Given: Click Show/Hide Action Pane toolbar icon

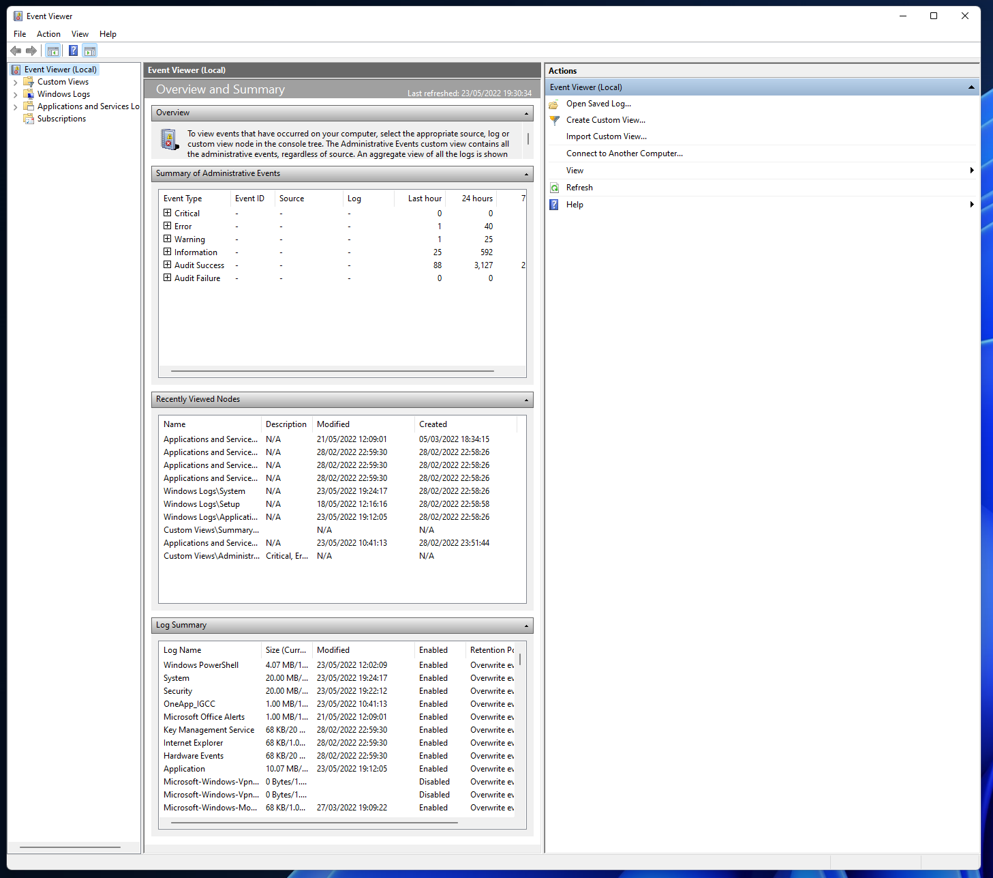Looking at the screenshot, I should tap(90, 50).
